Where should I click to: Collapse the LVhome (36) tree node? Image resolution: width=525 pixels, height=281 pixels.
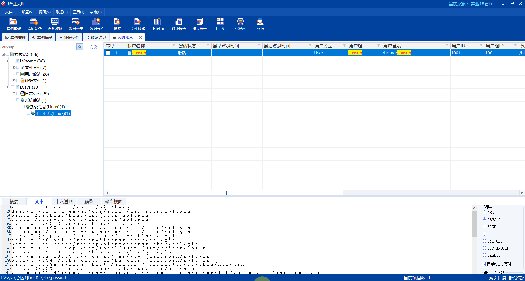8,61
